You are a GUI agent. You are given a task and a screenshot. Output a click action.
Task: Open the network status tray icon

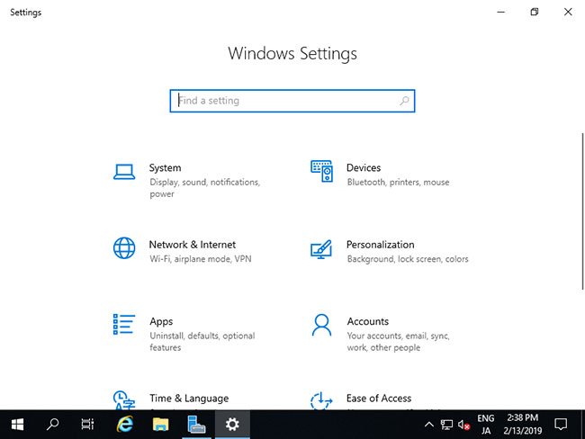(446, 425)
